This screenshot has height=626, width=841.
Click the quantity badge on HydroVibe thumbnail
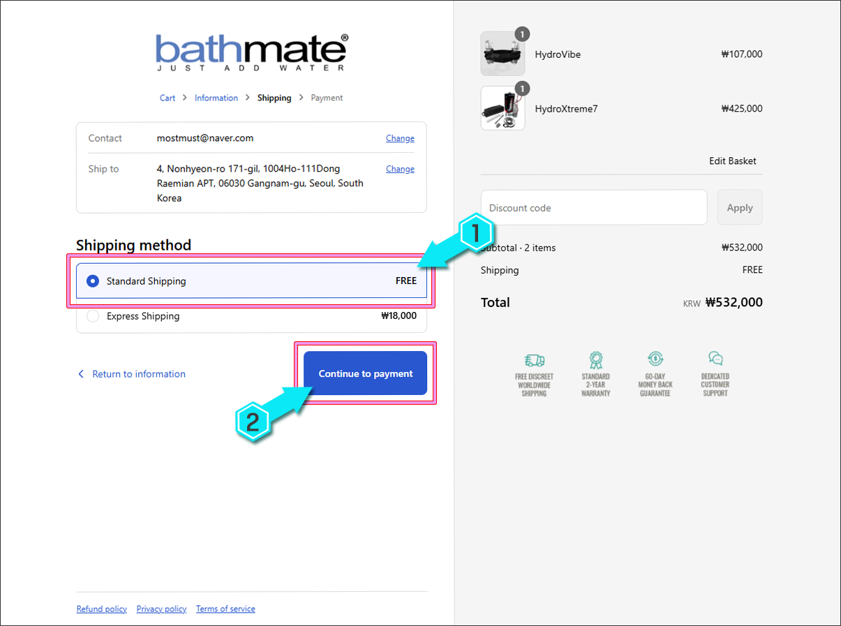pos(522,33)
